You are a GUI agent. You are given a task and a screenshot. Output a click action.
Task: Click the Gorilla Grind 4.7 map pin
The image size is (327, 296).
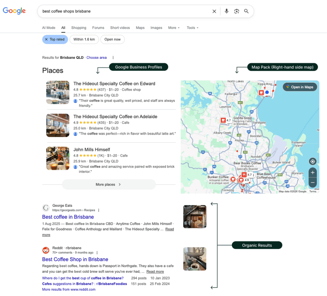pyautogui.click(x=226, y=120)
